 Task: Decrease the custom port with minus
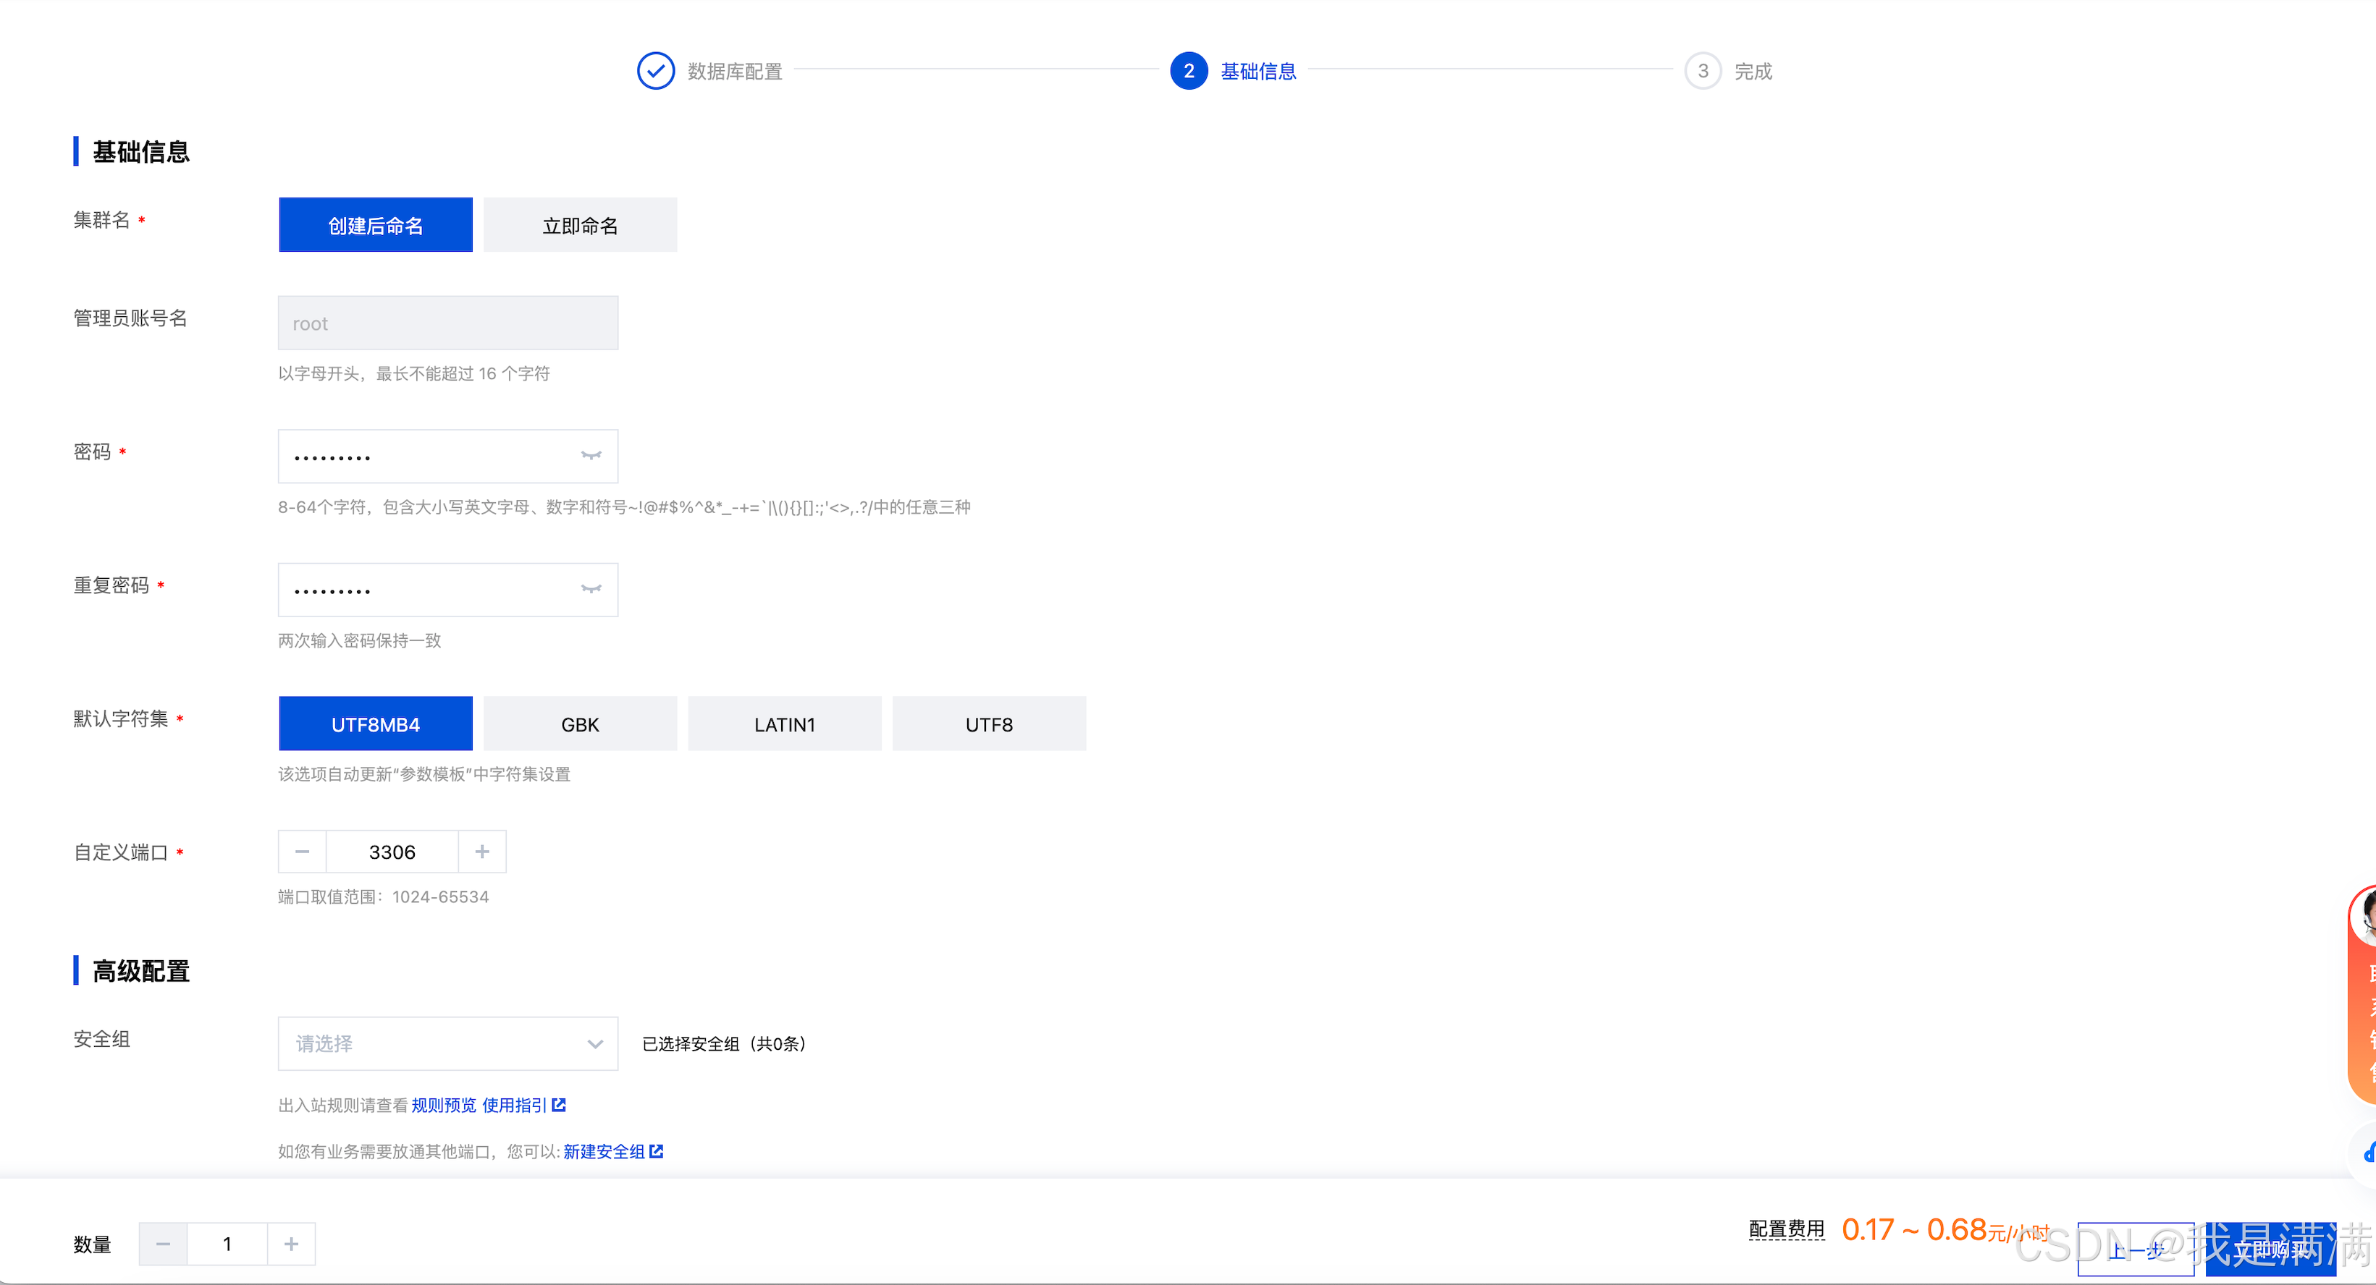pyautogui.click(x=302, y=852)
